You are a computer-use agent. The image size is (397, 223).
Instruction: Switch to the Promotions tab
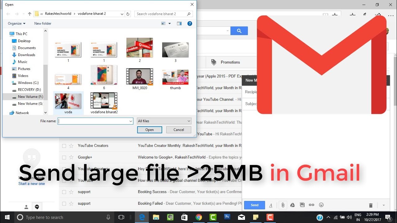230,62
